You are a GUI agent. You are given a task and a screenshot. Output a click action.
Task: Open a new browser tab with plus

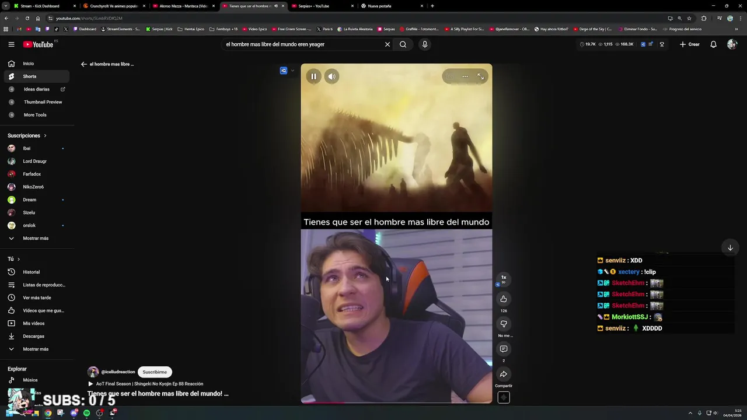pos(432,6)
